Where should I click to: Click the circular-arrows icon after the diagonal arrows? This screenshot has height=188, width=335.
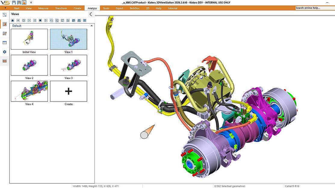click(x=57, y=20)
